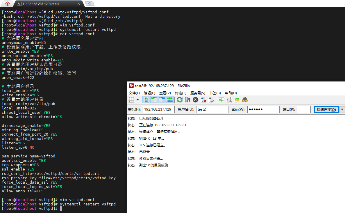Toggle processing of the transfer queue

pyautogui.click(x=187, y=100)
